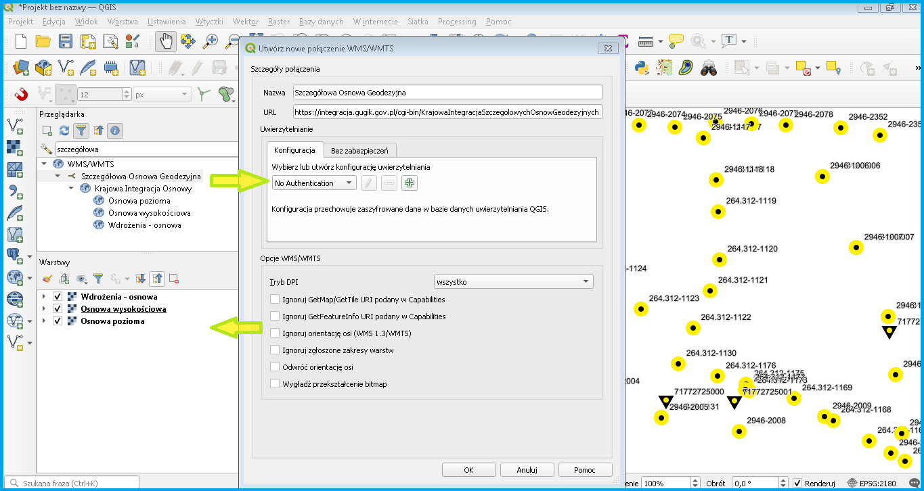This screenshot has height=491, width=924.
Task: Toggle snapping with the red magnet icon
Action: (21, 94)
